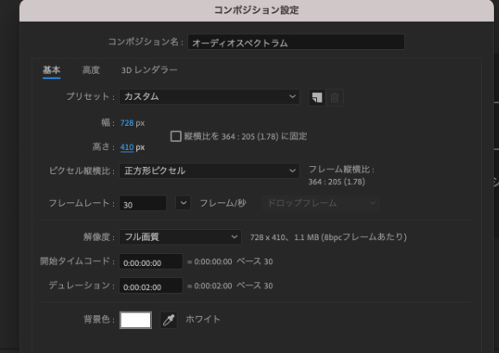The image size is (499, 353).
Task: Click the delete preset trash icon
Action: (x=334, y=97)
